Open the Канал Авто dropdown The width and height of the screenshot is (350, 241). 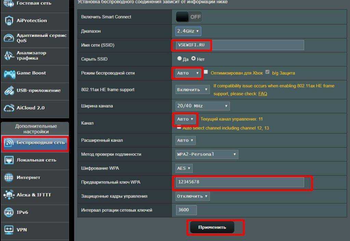coord(185,119)
